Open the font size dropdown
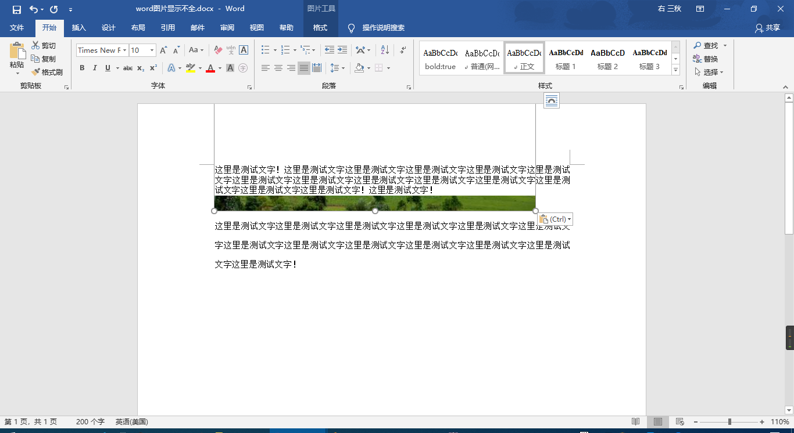Image resolution: width=794 pixels, height=433 pixels. pos(152,50)
